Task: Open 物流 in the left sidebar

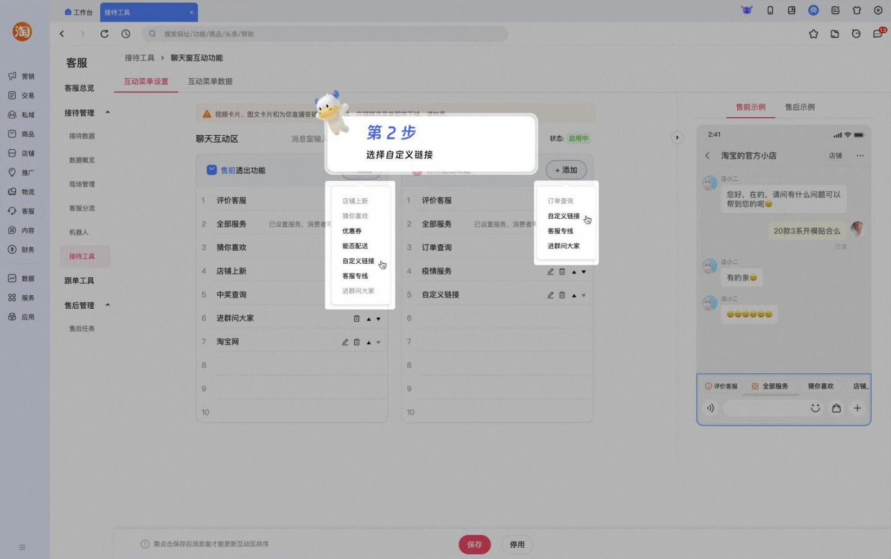Action: pyautogui.click(x=21, y=192)
